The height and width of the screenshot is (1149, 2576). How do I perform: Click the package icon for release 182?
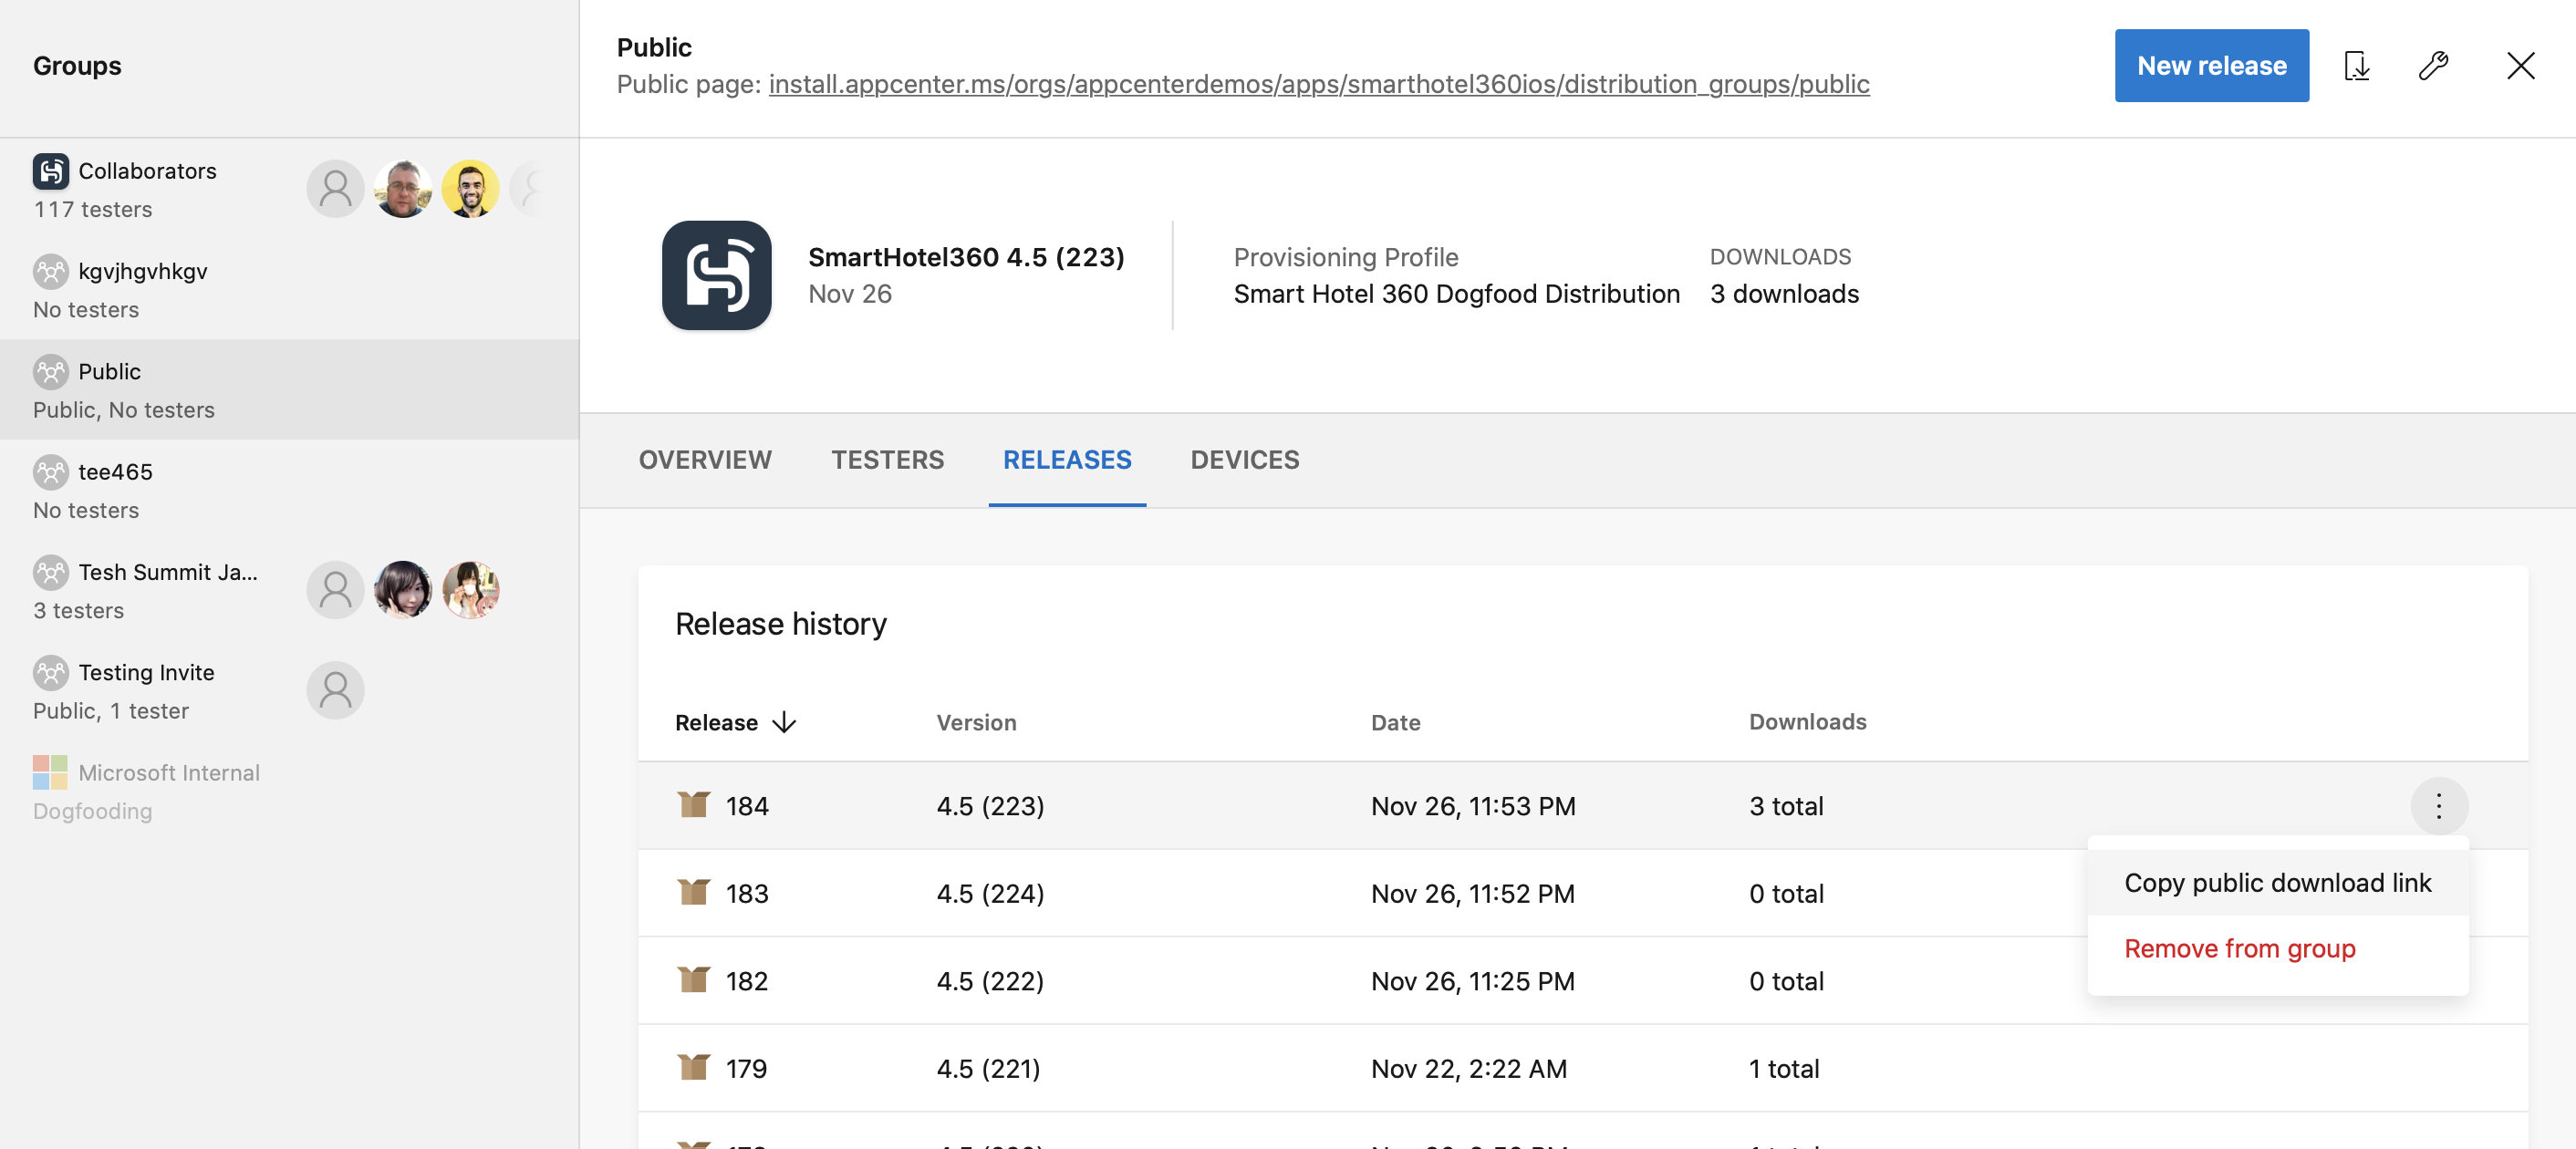(x=691, y=978)
